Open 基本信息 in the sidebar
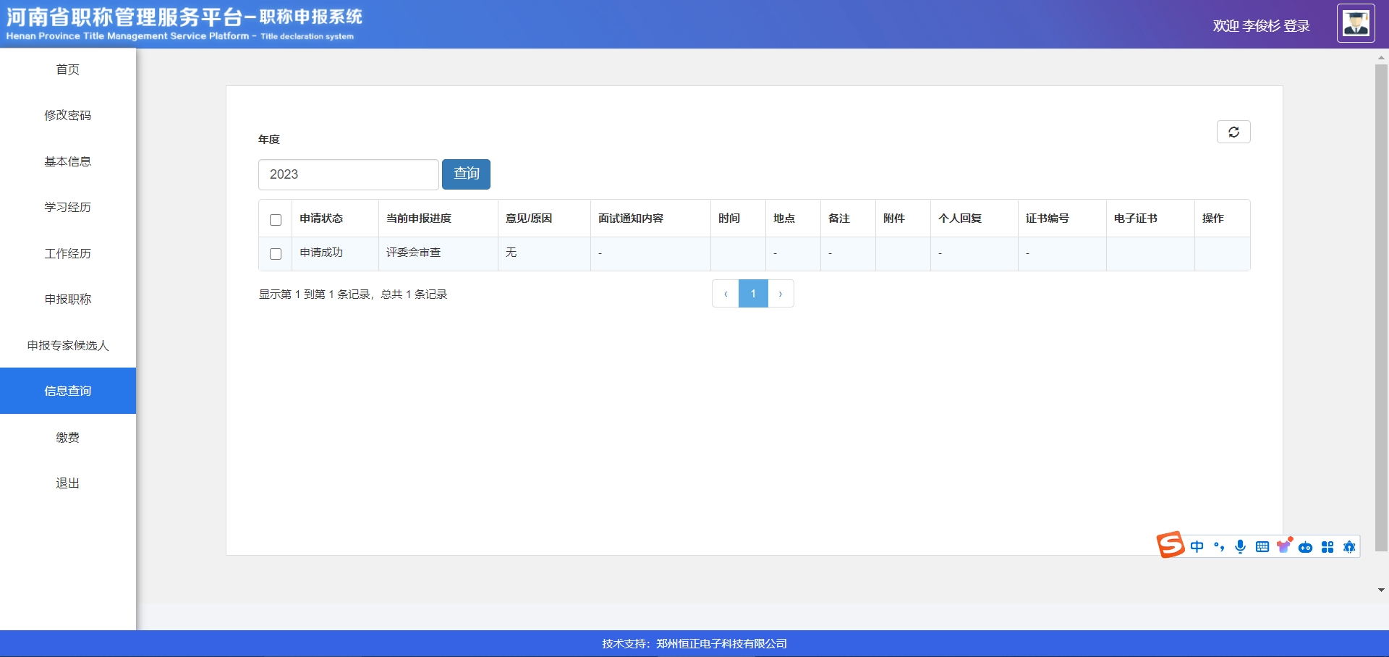The width and height of the screenshot is (1389, 657). coord(68,161)
